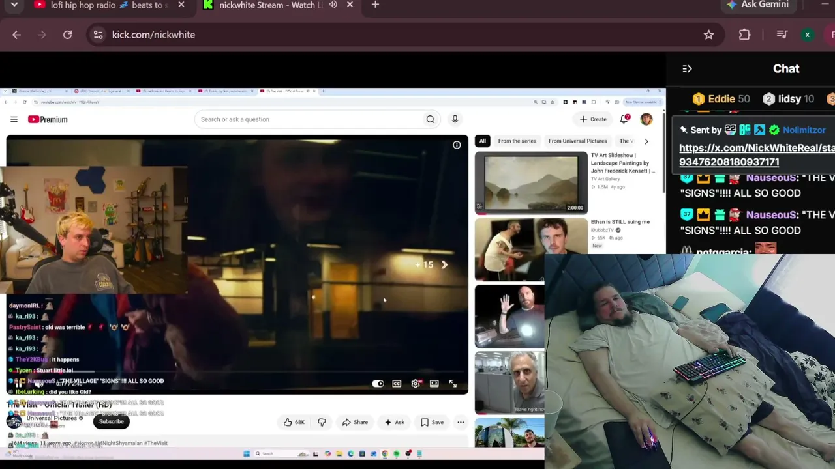Click lidsy on the chat leaderboard
Viewport: 835px width, 469px height.
(x=788, y=99)
